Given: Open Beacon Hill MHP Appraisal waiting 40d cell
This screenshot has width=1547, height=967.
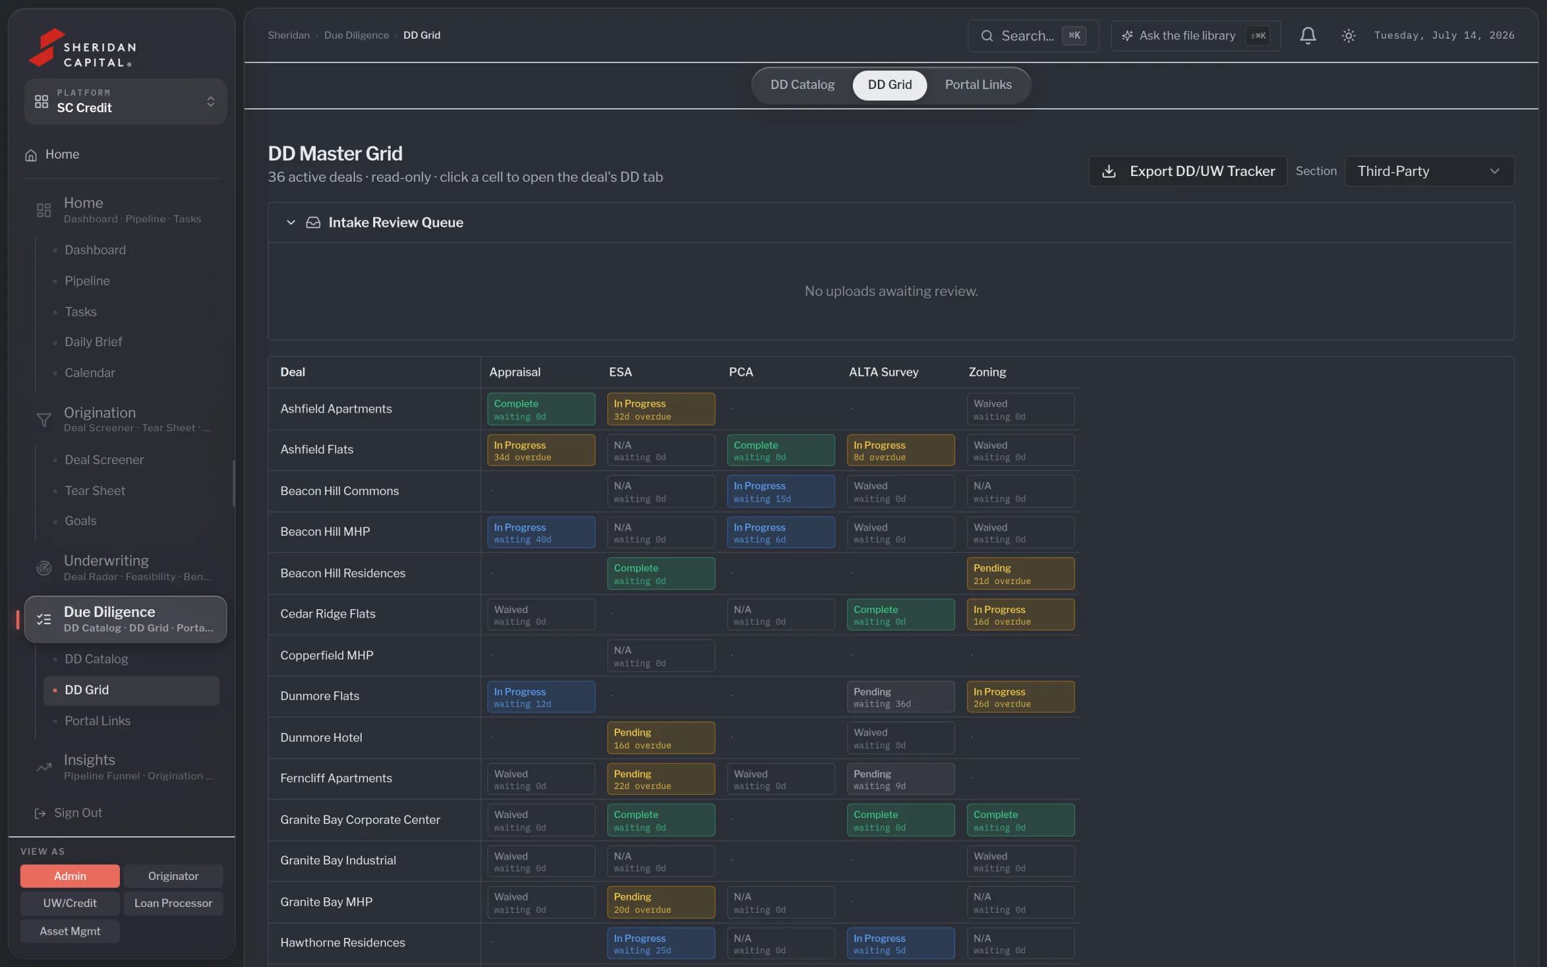Looking at the screenshot, I should click(x=541, y=532).
